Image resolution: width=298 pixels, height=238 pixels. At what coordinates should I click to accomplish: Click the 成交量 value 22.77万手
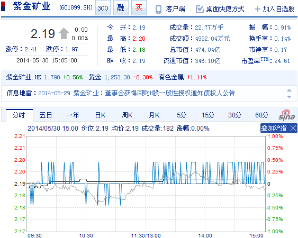pos(209,28)
